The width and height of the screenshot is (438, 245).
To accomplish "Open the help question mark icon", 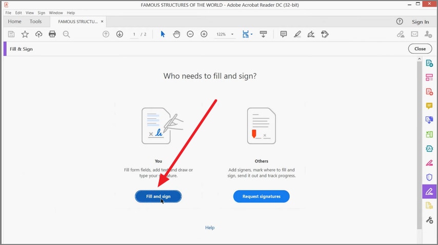I will [400, 22].
